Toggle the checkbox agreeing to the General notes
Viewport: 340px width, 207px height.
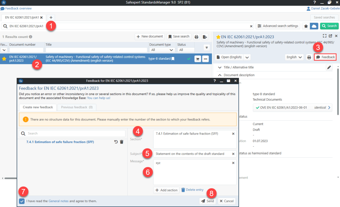pyautogui.click(x=22, y=201)
